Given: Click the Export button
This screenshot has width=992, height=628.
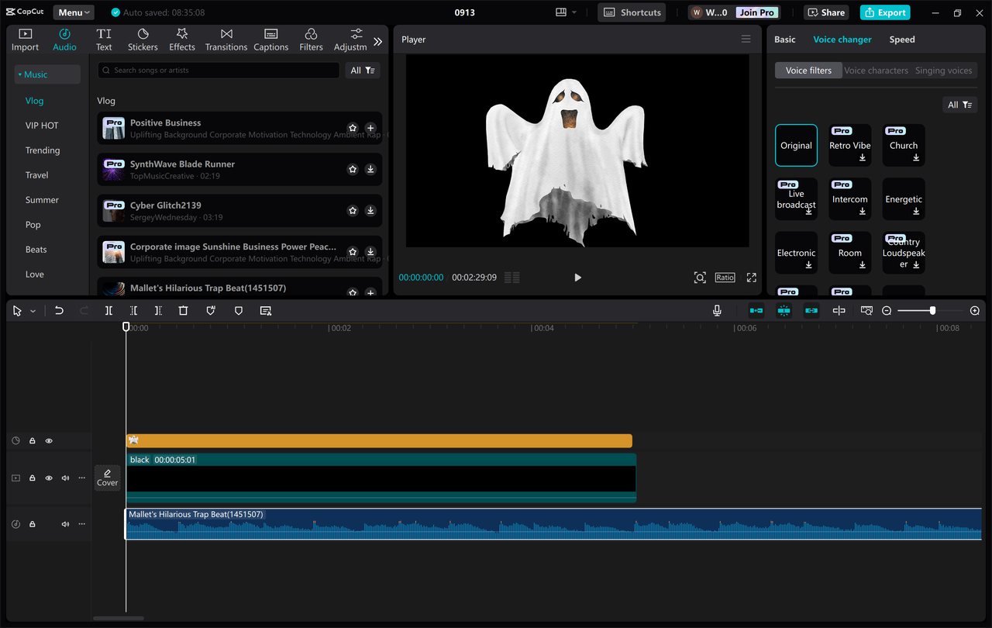Looking at the screenshot, I should pos(884,12).
